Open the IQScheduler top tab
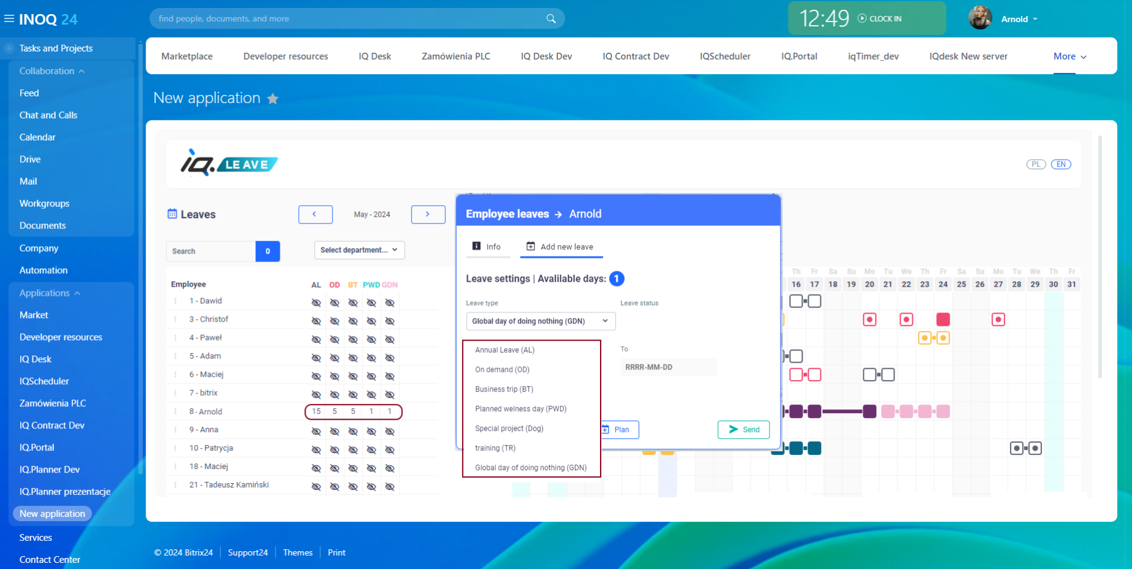 point(725,56)
